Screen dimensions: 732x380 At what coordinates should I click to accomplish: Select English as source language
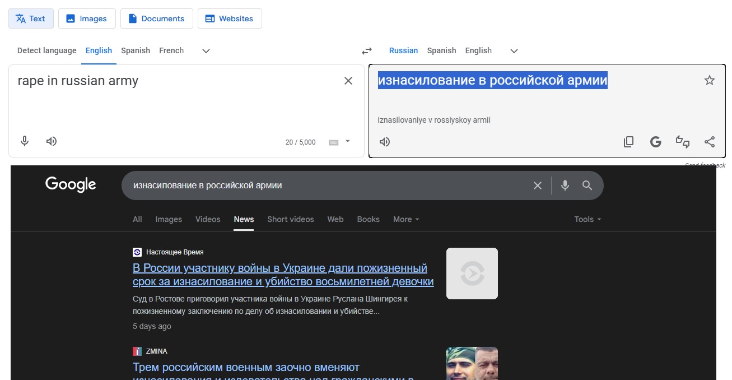pyautogui.click(x=99, y=50)
